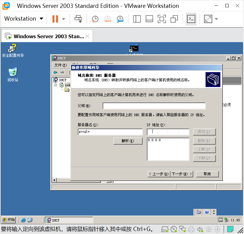Proceed with 下一步(N)

click(182, 174)
